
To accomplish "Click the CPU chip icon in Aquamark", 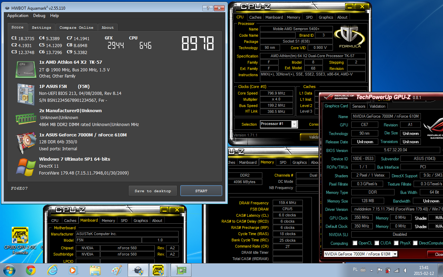I will tap(26, 69).
